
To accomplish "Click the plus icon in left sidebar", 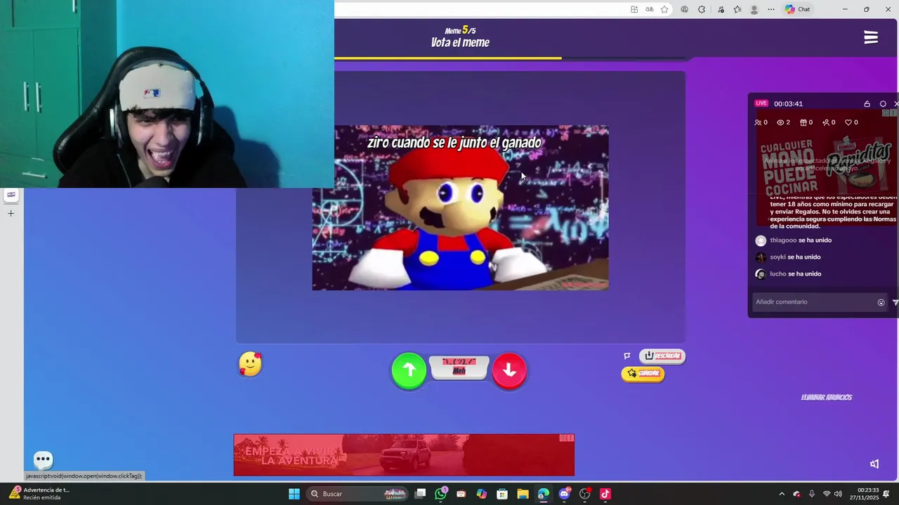I will point(11,213).
